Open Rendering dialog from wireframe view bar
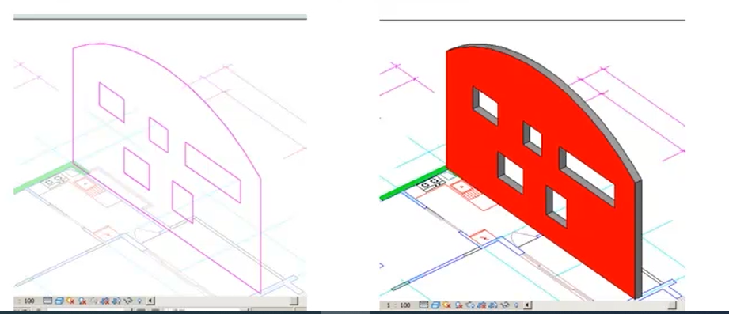This screenshot has height=314, width=729. [93, 301]
